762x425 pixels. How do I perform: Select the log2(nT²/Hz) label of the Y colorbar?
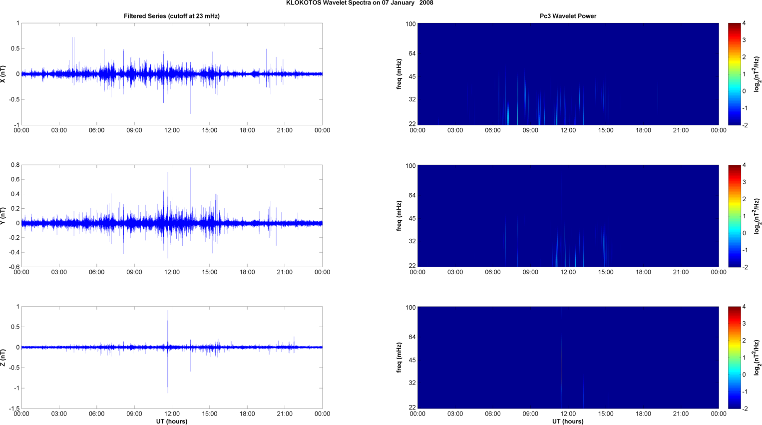pos(757,216)
